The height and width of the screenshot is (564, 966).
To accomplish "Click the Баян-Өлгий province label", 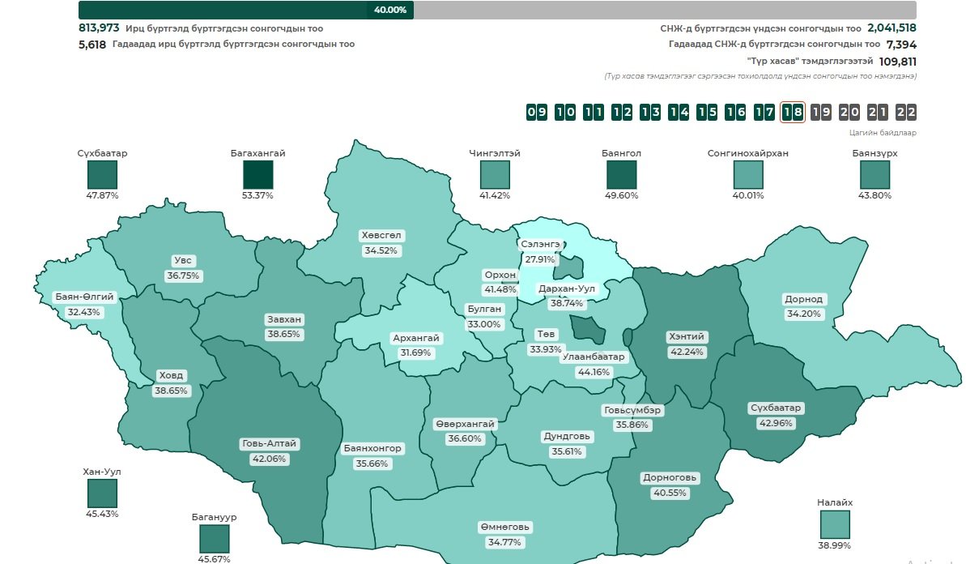I will 84,297.
